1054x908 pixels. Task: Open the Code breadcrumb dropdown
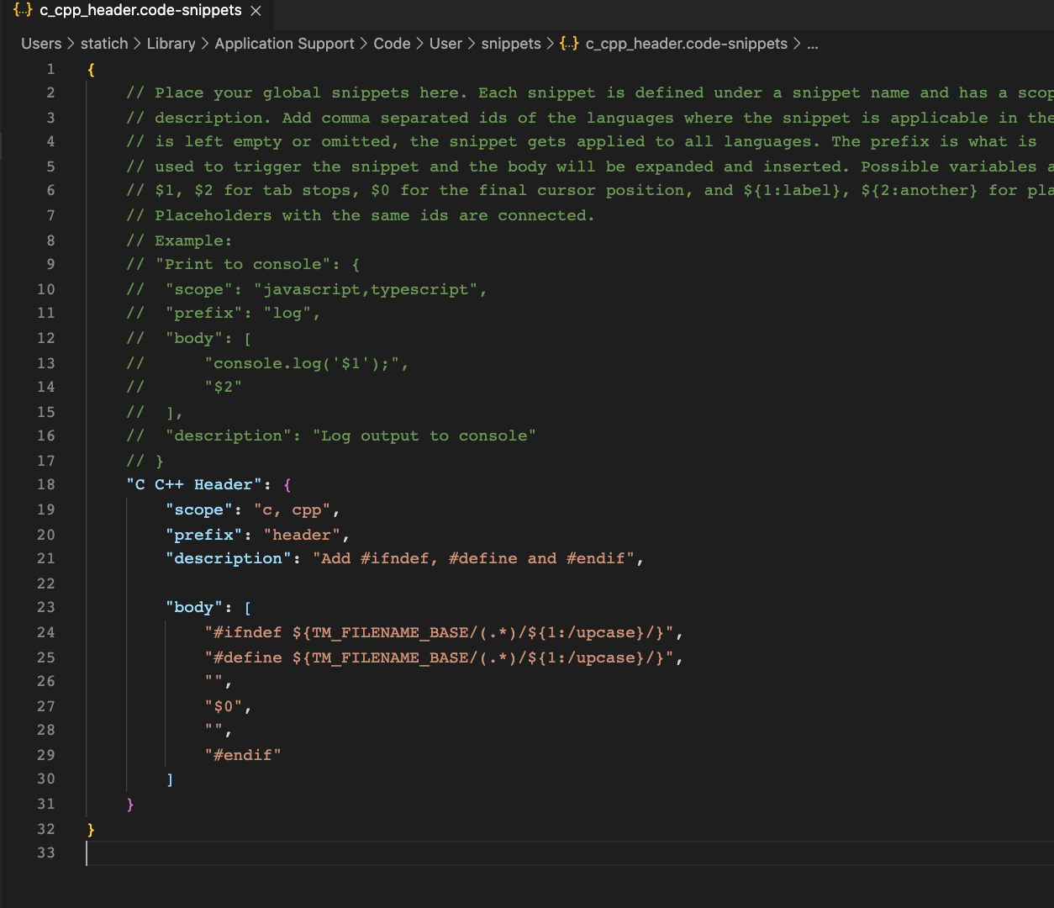392,44
